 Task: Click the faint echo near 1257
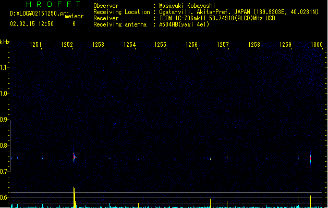pos(227,157)
